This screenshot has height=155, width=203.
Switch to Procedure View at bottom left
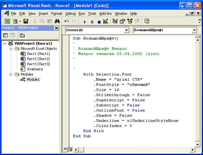coord(65,149)
